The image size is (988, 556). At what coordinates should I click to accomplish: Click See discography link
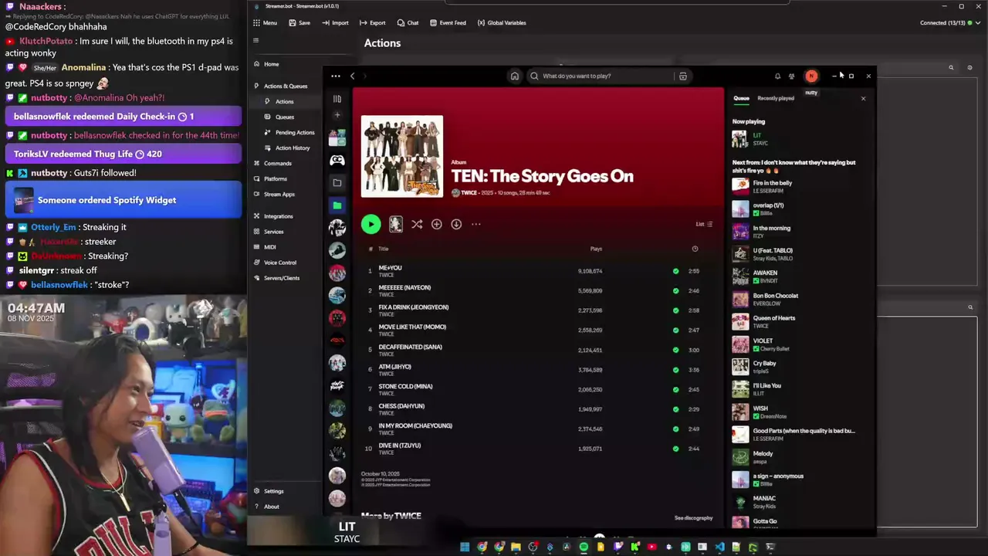693,518
